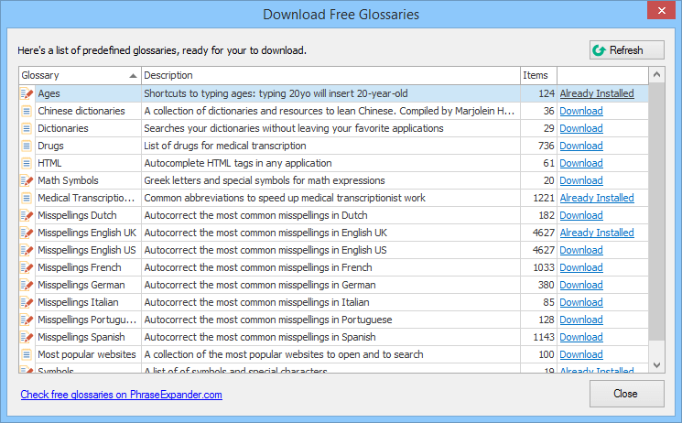Click Already Installed for Misspellings English UK
Image resolution: width=682 pixels, height=423 pixels.
coord(597,233)
